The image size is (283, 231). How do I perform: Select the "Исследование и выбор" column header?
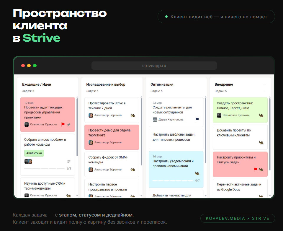[x=106, y=84]
